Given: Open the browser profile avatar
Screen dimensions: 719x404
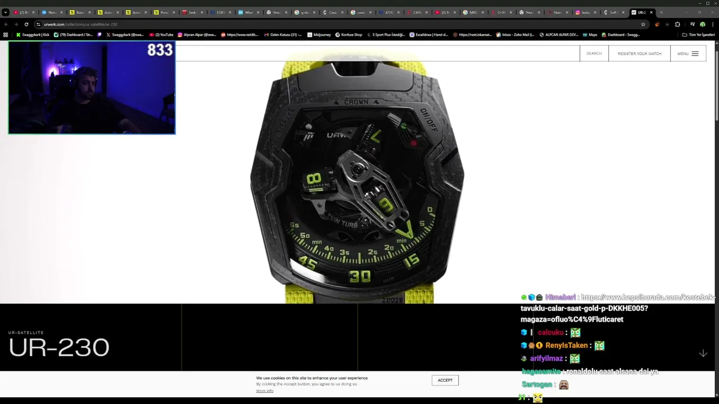Looking at the screenshot, I should click(x=703, y=25).
